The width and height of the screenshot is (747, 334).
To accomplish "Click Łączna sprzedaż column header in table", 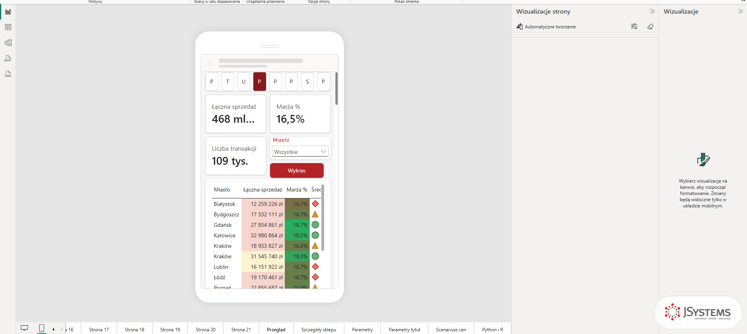I will [x=263, y=190].
